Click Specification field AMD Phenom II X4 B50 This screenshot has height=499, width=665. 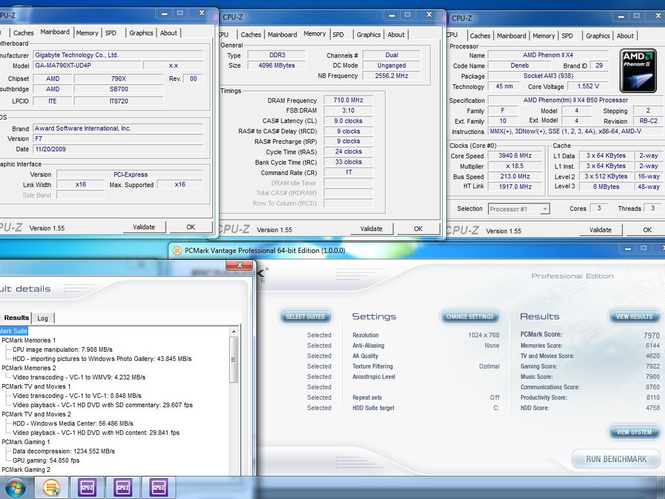[576, 100]
